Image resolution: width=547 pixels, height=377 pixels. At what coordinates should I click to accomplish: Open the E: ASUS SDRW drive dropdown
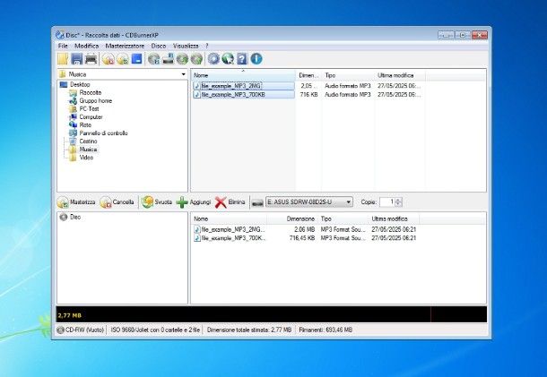[309, 202]
